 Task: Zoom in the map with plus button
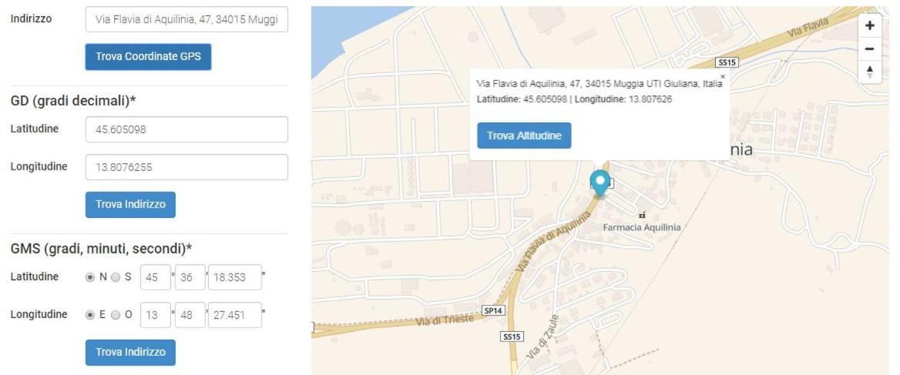[870, 26]
